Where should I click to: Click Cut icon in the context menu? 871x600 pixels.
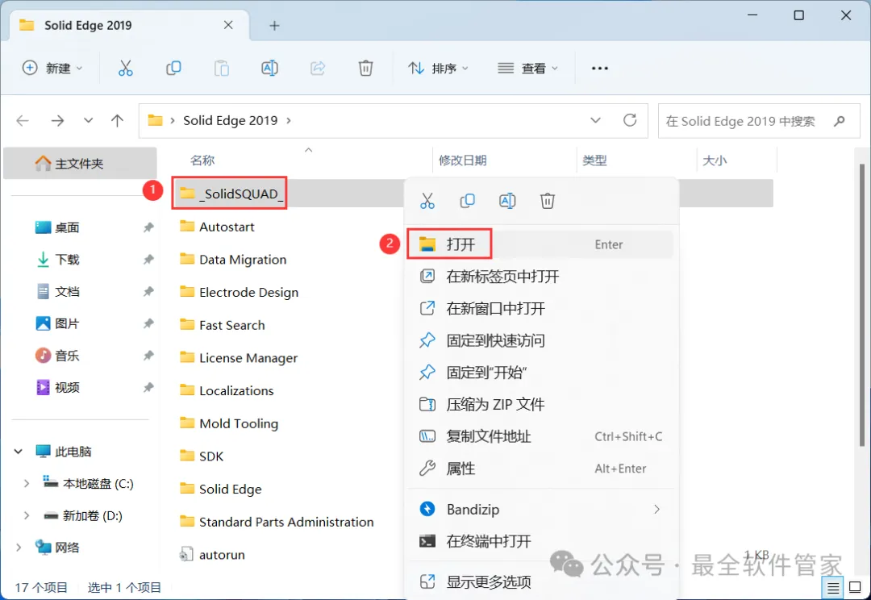tap(427, 201)
